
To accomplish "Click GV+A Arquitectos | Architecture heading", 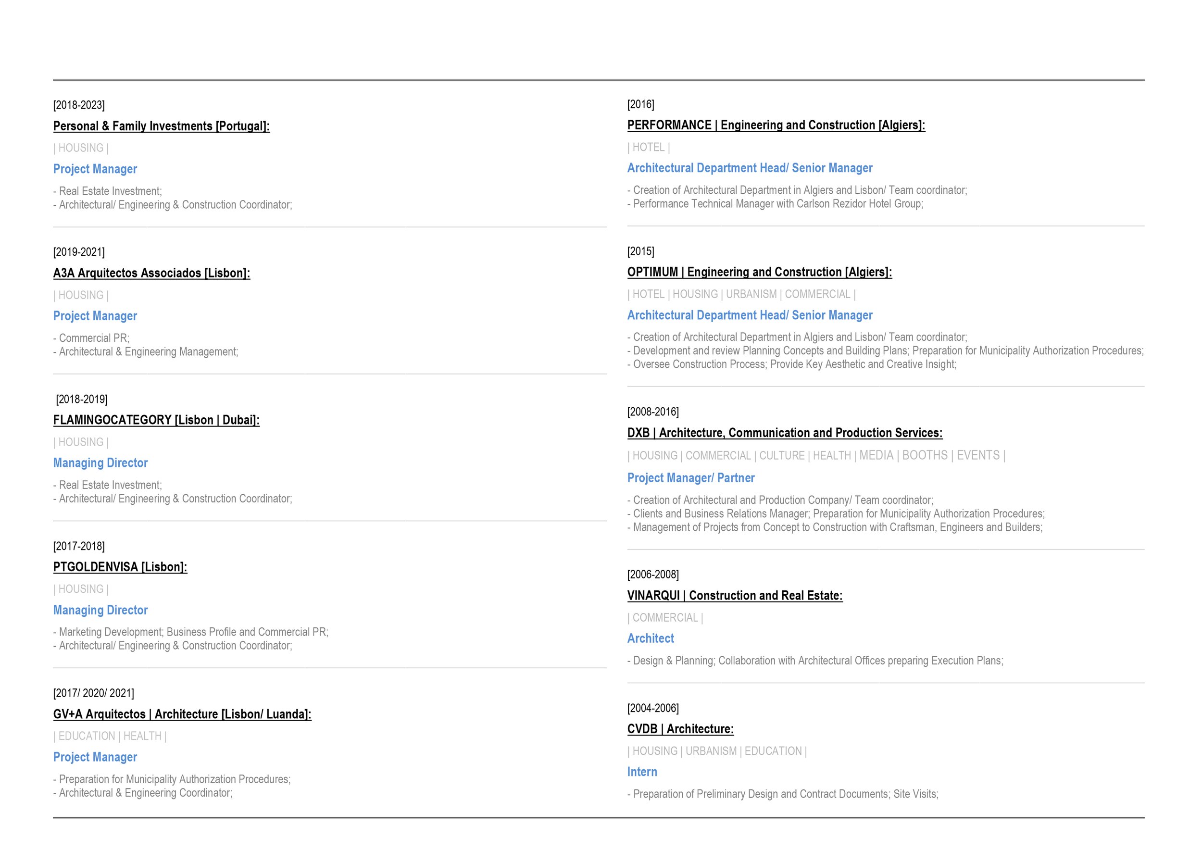I will (x=182, y=714).
